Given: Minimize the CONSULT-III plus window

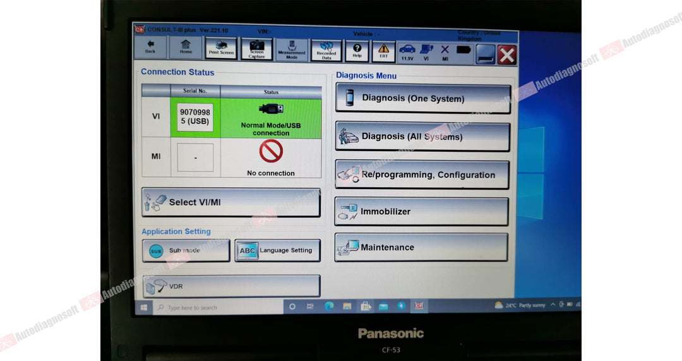Looking at the screenshot, I should pos(486,54).
